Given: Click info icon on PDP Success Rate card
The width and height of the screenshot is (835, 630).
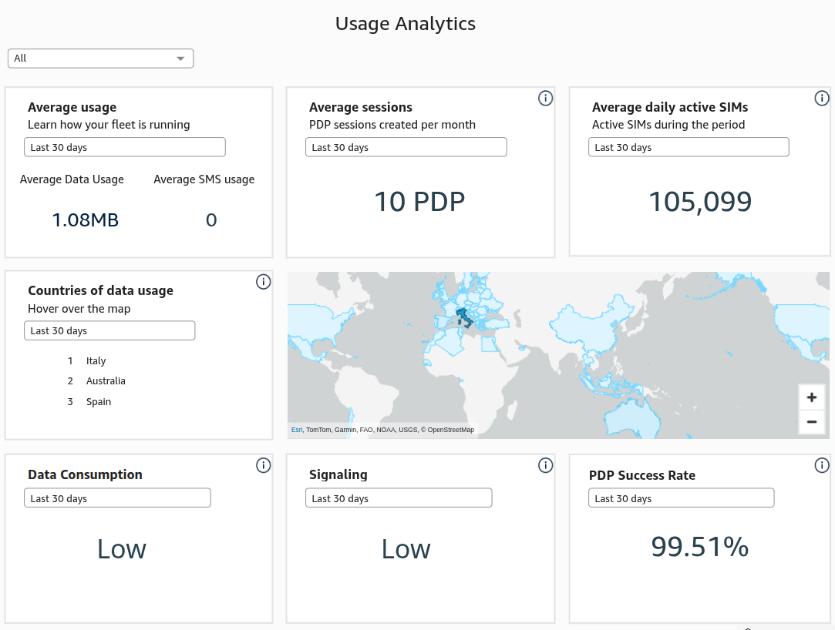Looking at the screenshot, I should point(822,465).
